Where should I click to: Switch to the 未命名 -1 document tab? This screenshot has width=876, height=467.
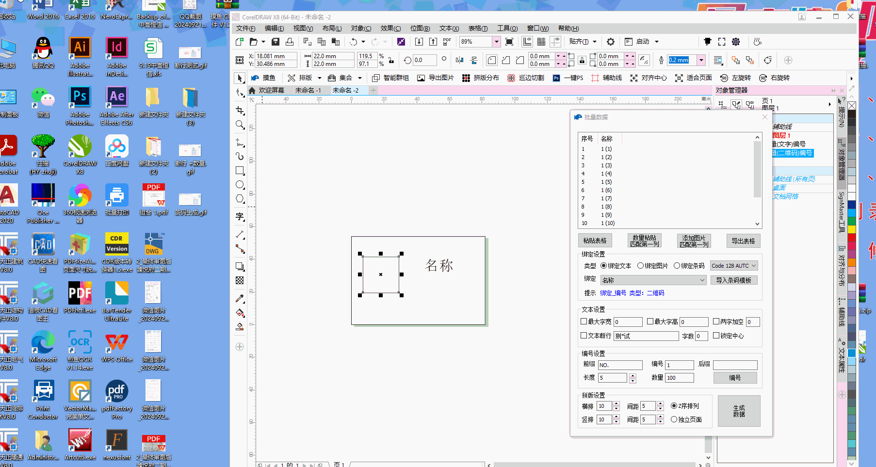pos(308,90)
